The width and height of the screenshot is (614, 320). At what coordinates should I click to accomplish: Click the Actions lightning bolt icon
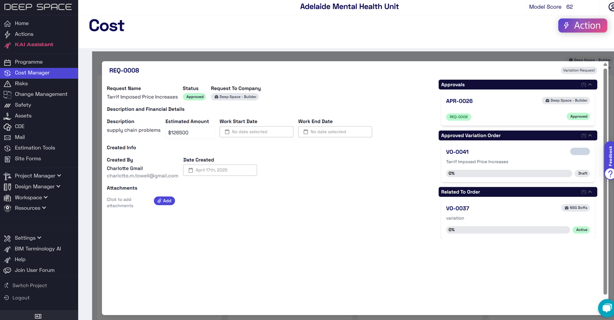(x=7, y=34)
